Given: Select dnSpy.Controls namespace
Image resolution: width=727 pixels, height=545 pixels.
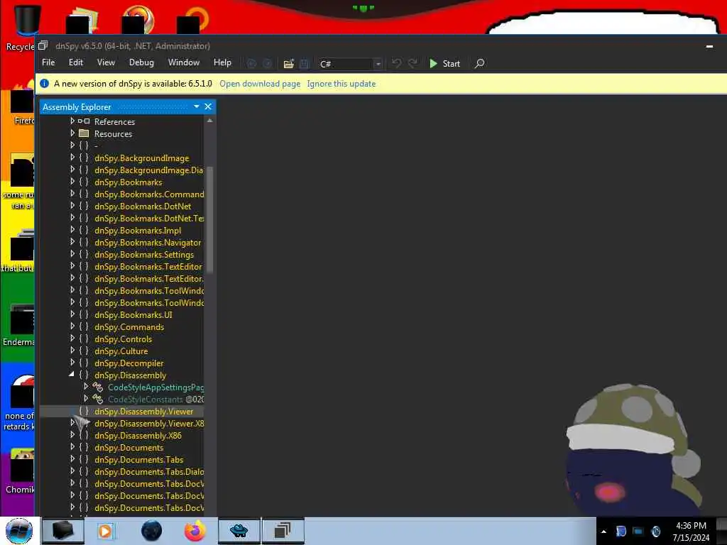Looking at the screenshot, I should (x=123, y=339).
